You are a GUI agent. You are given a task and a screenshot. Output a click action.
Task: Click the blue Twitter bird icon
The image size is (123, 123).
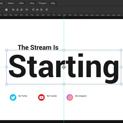click(13, 97)
